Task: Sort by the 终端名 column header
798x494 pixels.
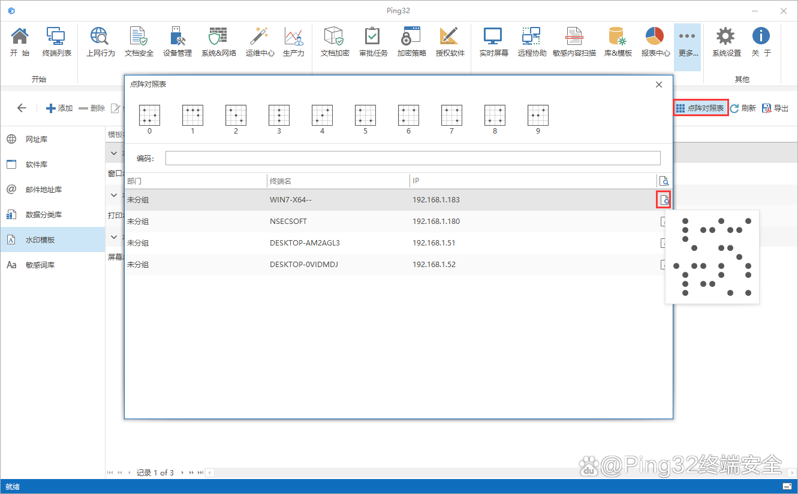Action: point(339,181)
